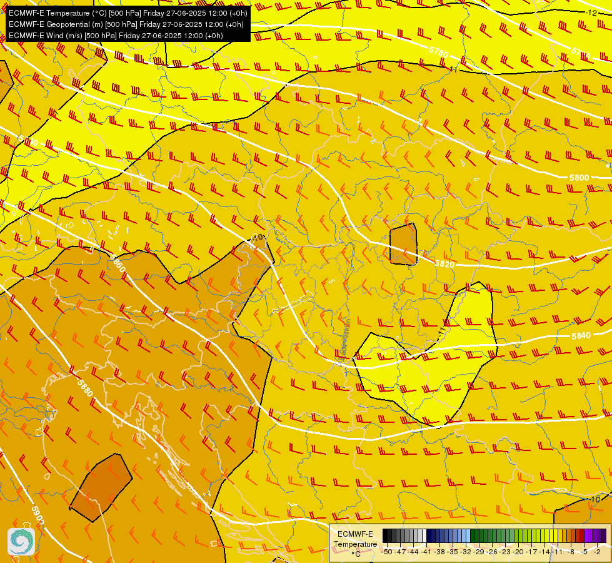This screenshot has width=612, height=563.
Task: Click the 5820 geopotential contour label
Action: [444, 264]
